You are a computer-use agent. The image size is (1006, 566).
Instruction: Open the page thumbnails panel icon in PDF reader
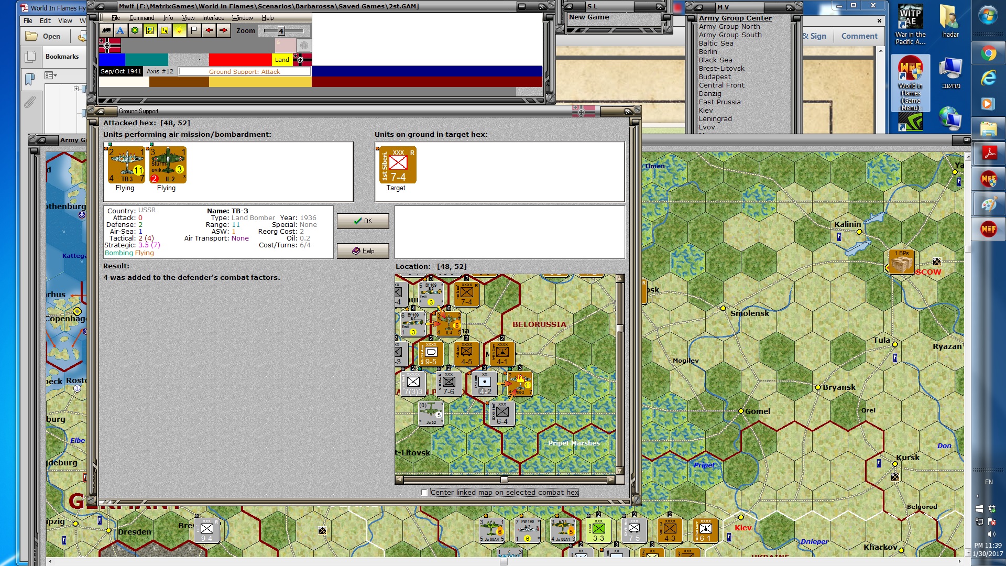point(30,57)
